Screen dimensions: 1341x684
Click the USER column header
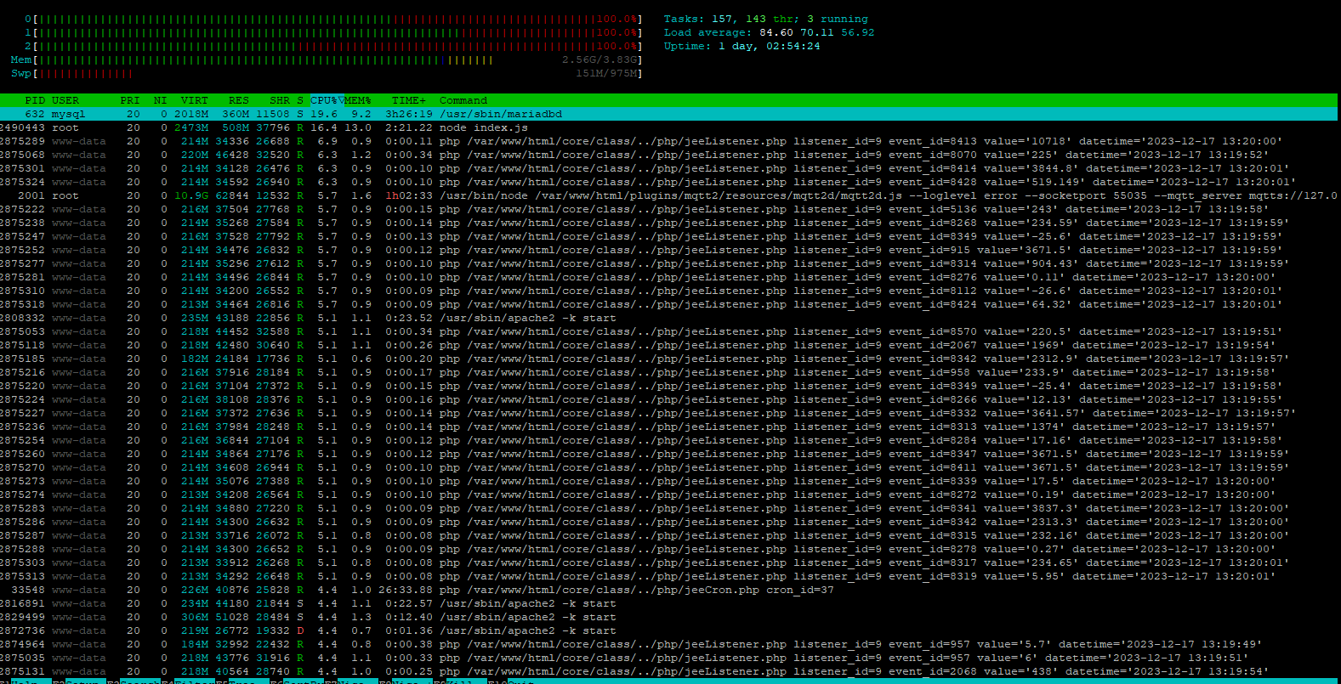click(x=65, y=100)
